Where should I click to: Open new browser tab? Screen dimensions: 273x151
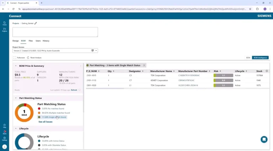[41, 3]
